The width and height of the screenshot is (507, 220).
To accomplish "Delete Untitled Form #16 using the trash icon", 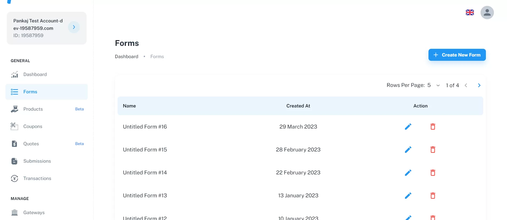I will click(x=433, y=127).
